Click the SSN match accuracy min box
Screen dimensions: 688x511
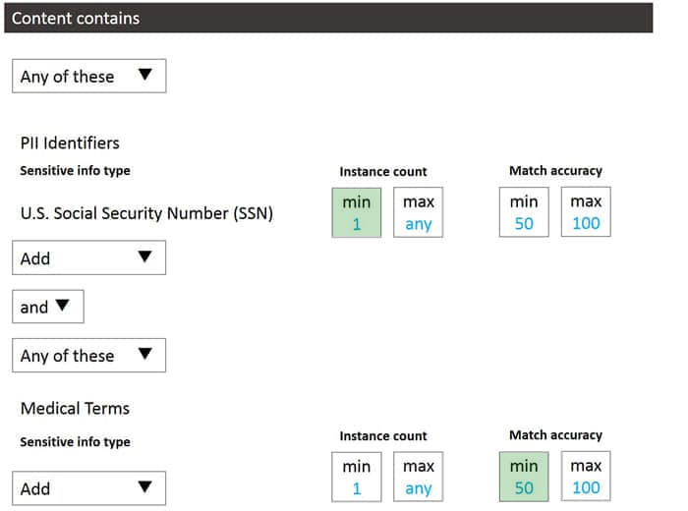524,212
